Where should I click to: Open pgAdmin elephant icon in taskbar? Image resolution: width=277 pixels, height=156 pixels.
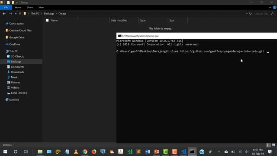[103, 152]
